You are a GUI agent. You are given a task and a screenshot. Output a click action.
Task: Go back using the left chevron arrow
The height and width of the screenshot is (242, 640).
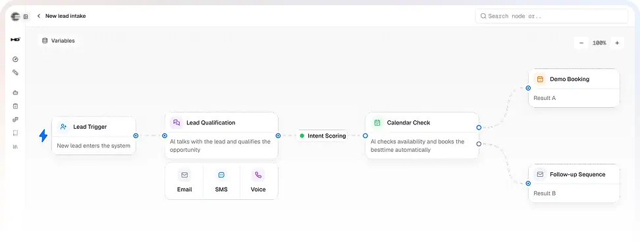[x=38, y=16]
